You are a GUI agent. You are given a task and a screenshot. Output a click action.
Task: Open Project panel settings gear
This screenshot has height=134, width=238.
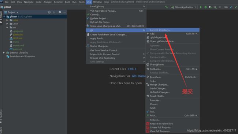(60, 12)
